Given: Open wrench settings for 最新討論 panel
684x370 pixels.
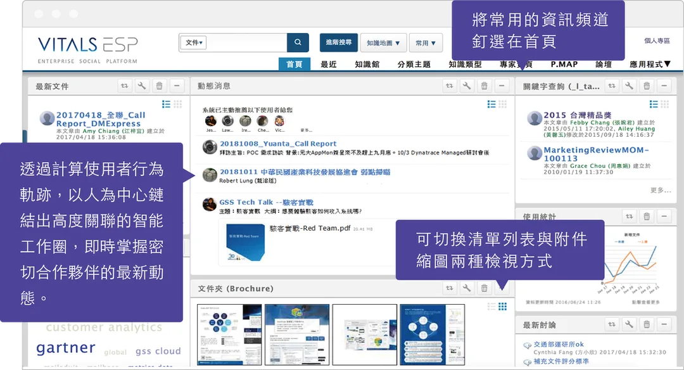Looking at the screenshot, I should [629, 324].
